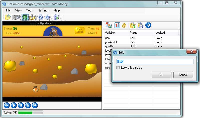The height and width of the screenshot is (118, 200).
Task: Click the SWFMoney app icon in the title bar
Action: 4,4
